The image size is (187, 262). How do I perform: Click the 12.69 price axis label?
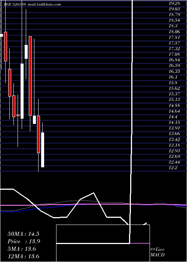pos(174,156)
